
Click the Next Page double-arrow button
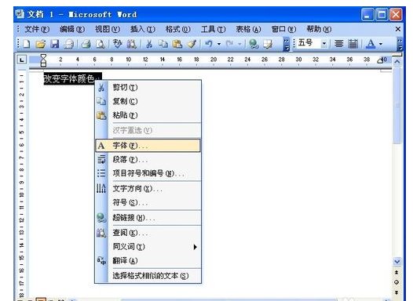coord(397,292)
